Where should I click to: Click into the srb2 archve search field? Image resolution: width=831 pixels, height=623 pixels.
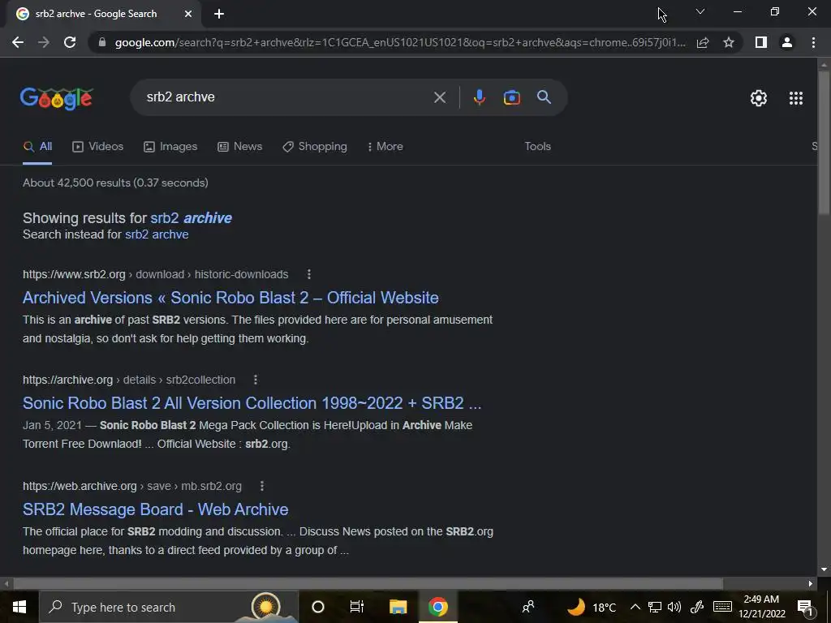(x=286, y=97)
